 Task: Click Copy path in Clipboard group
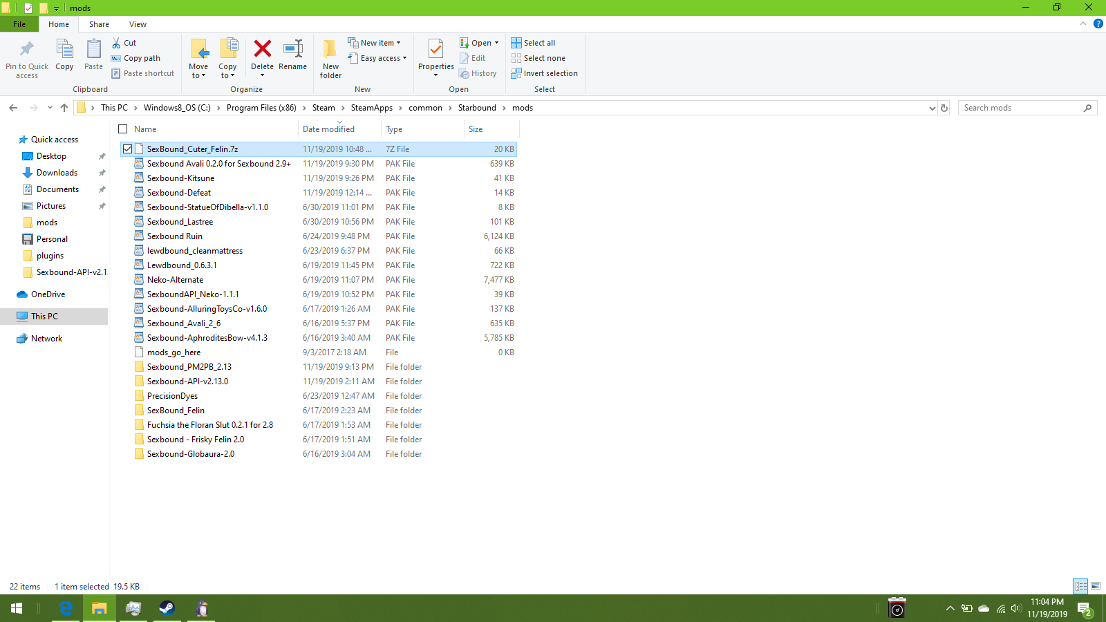tap(135, 58)
